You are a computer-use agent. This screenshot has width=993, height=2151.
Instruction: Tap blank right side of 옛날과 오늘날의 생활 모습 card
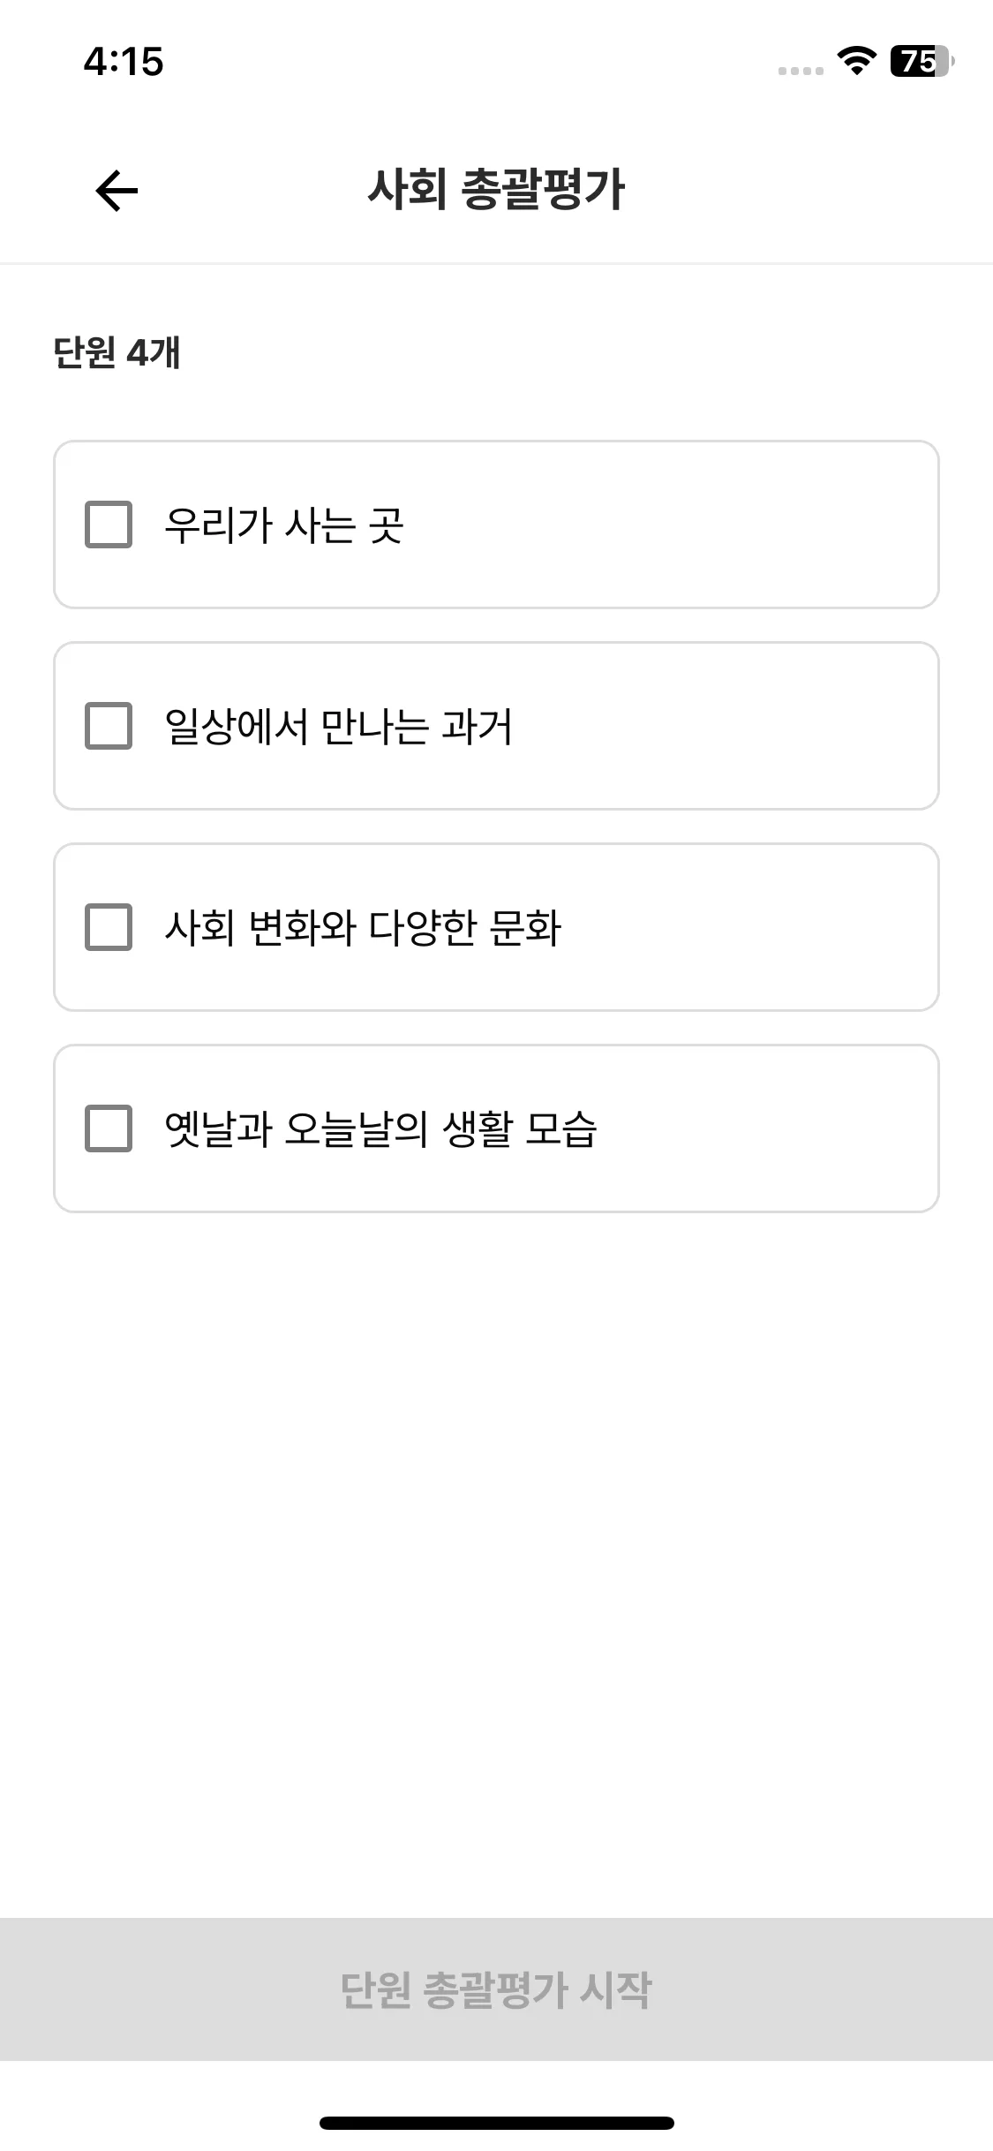point(777,1128)
